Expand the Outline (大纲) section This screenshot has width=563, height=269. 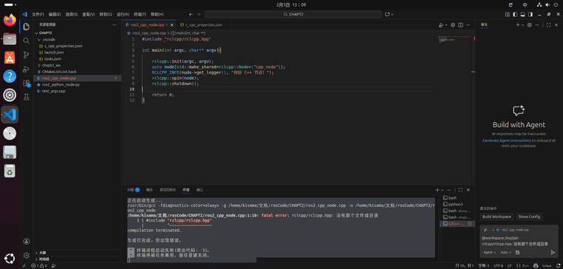point(42,253)
